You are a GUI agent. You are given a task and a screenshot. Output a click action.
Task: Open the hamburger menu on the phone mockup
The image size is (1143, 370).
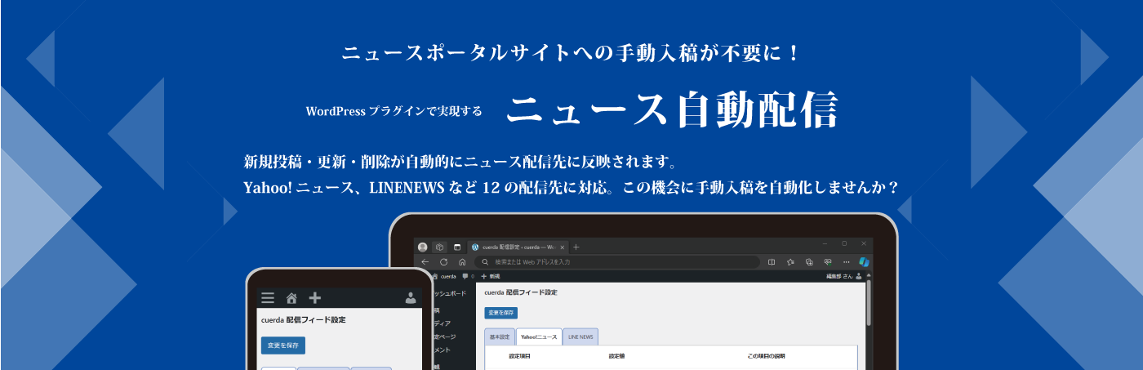(268, 298)
